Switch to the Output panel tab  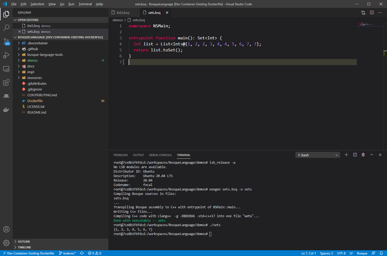point(138,155)
